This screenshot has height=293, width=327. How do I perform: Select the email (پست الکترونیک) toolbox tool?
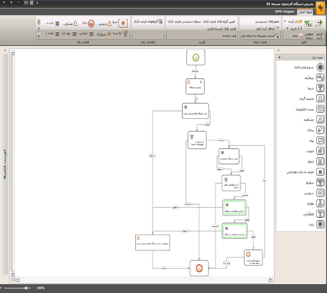click(x=320, y=109)
